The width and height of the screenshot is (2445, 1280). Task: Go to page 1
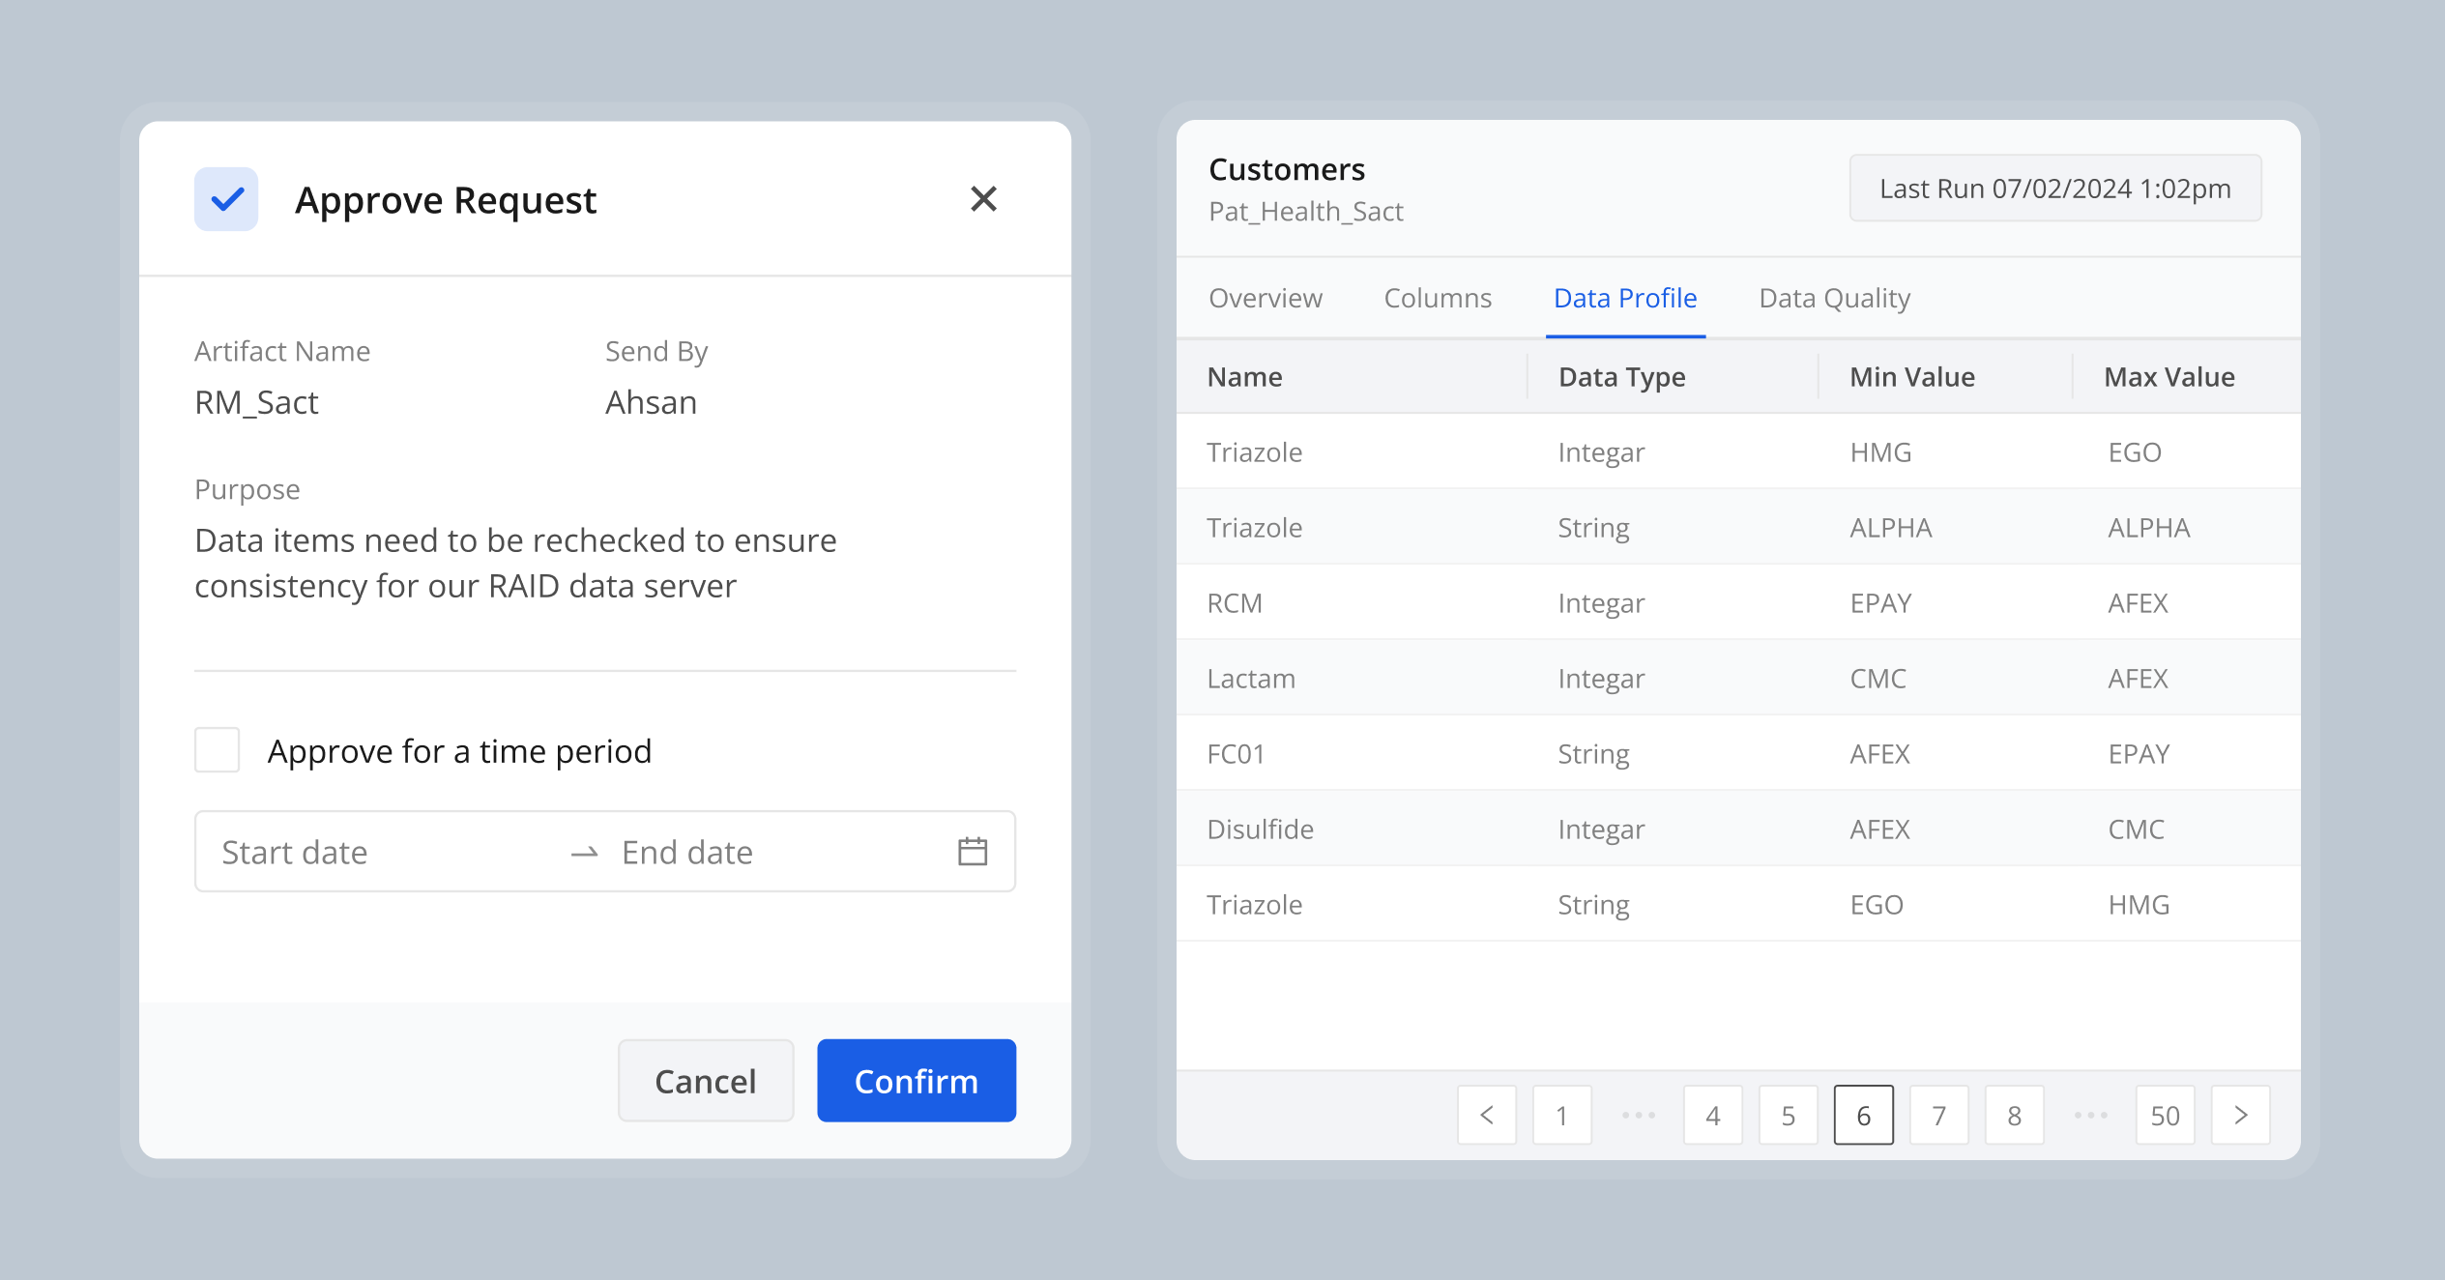coord(1562,1116)
